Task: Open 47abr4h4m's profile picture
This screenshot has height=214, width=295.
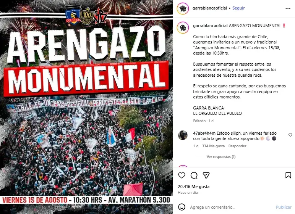Action: point(183,135)
